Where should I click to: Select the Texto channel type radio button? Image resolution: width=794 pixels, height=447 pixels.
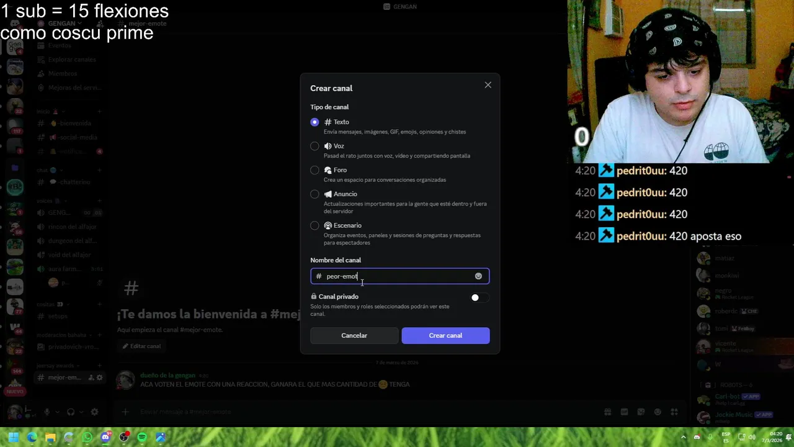tap(314, 122)
